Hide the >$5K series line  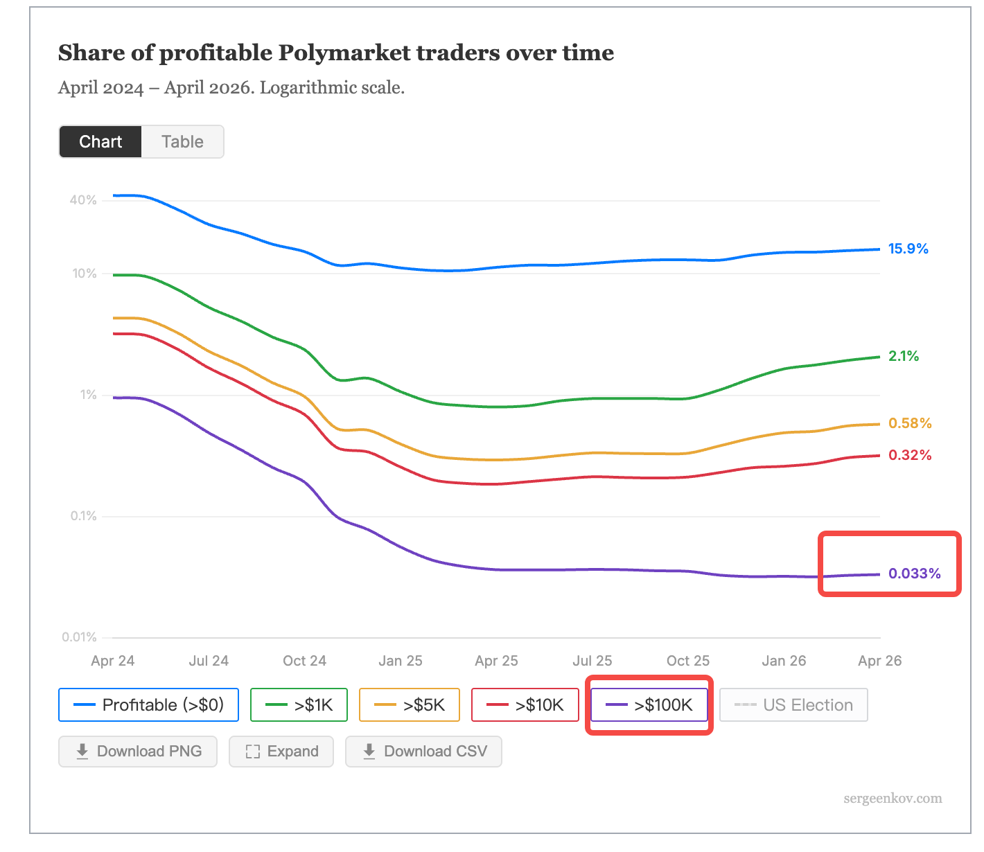(410, 705)
